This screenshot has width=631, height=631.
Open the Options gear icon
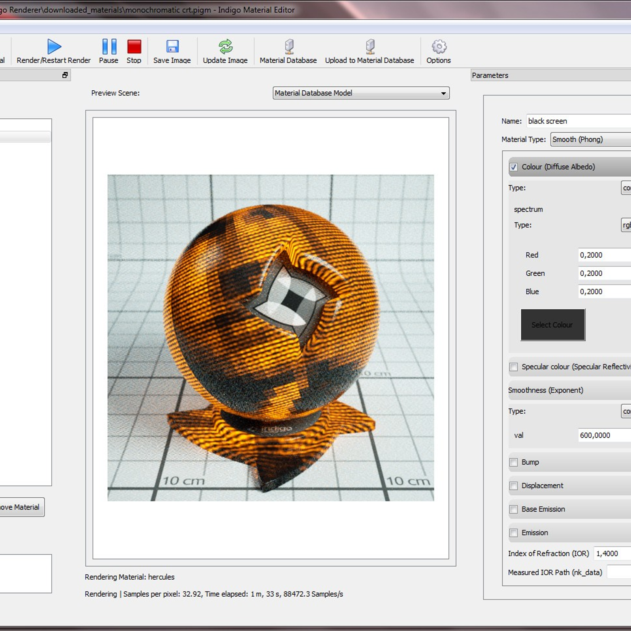(x=439, y=47)
